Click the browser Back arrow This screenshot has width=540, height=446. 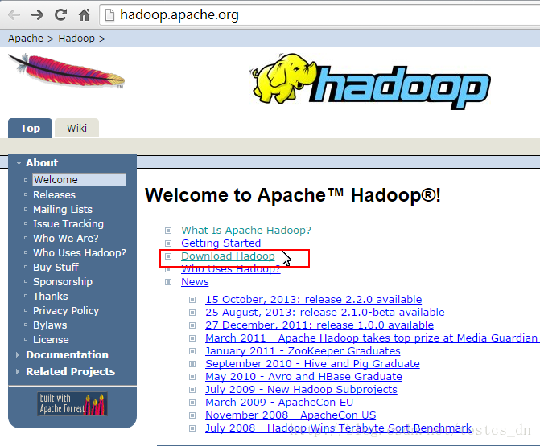14,14
